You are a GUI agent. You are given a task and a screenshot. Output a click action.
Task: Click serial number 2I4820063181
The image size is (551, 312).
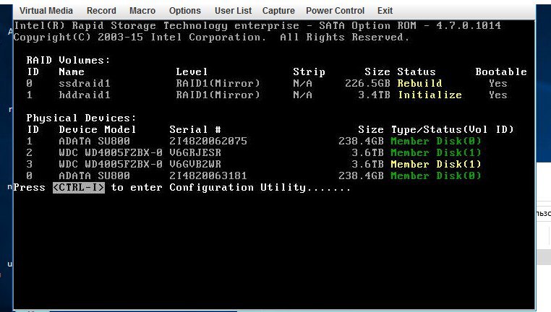click(x=208, y=175)
